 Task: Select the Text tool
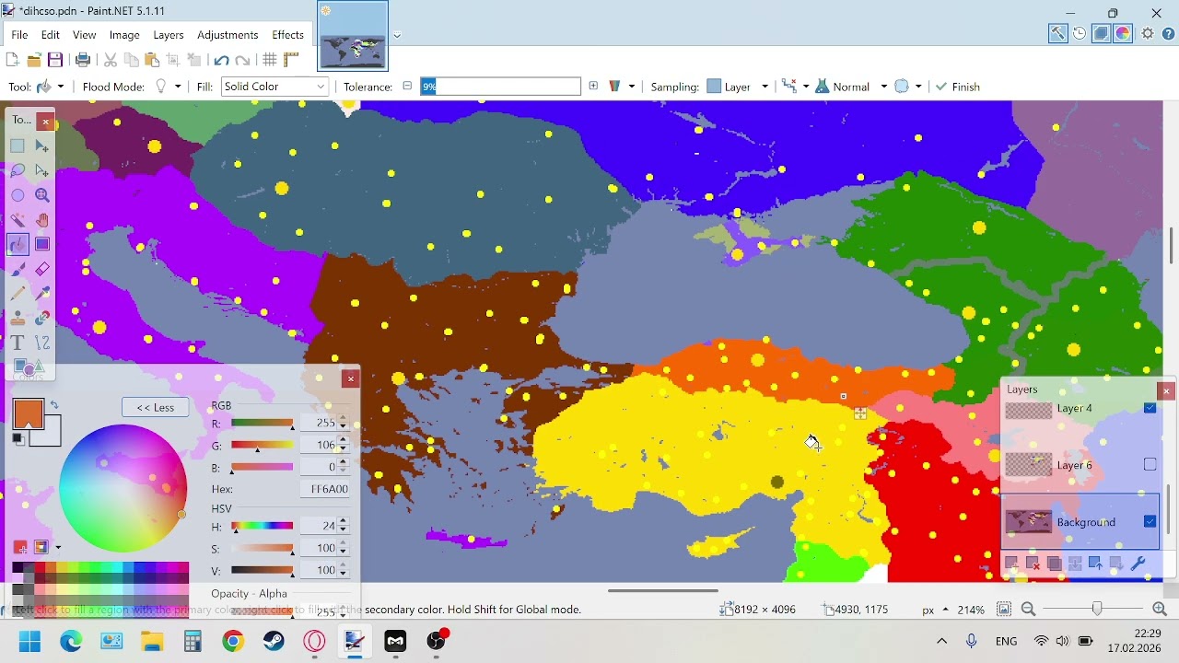18,343
